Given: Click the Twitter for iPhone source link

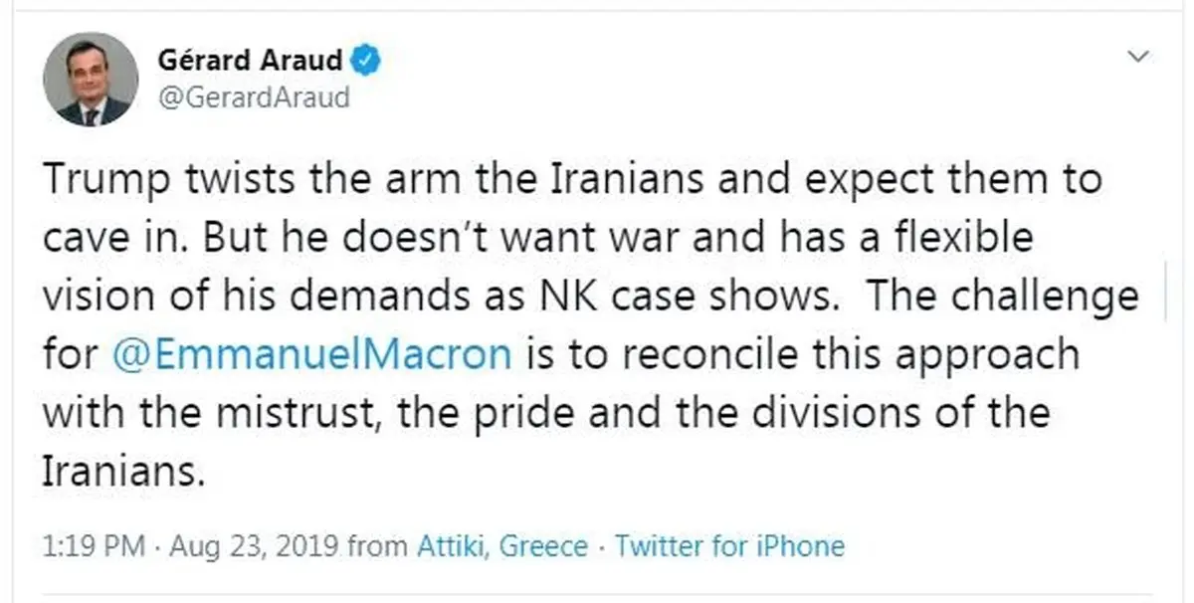Looking at the screenshot, I should tap(729, 546).
